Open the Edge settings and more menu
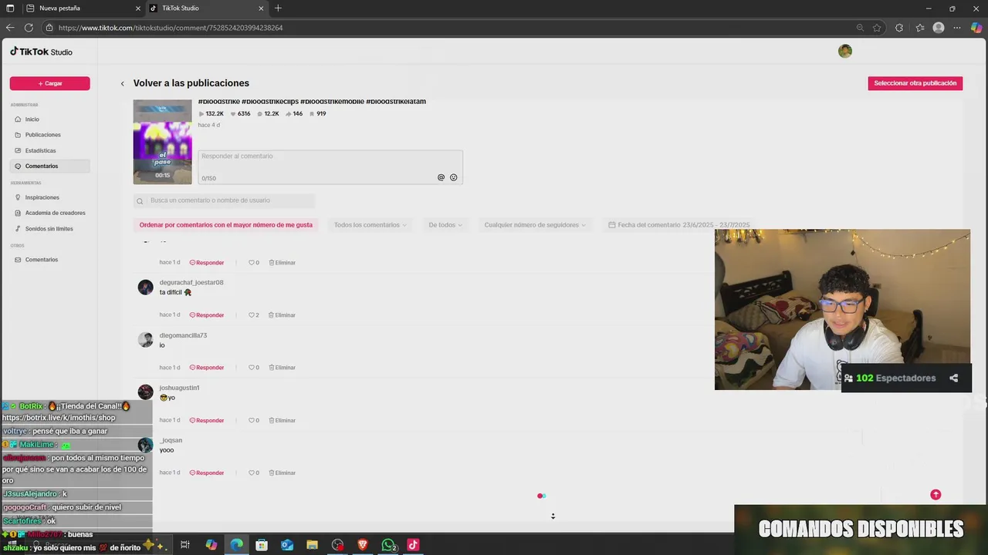 click(x=957, y=28)
